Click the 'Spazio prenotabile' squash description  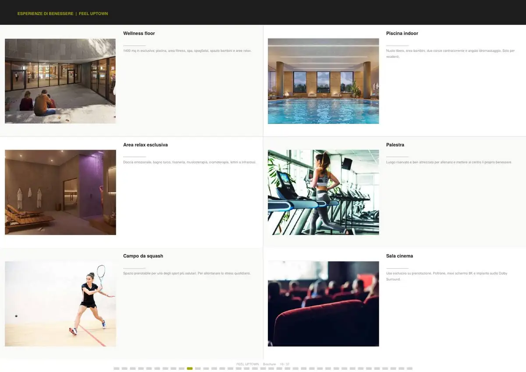click(187, 273)
